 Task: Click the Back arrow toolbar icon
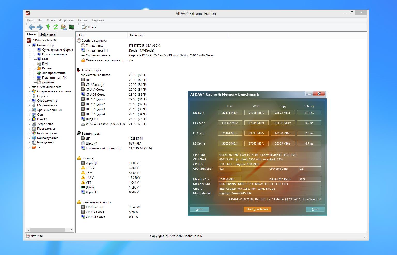click(x=32, y=27)
